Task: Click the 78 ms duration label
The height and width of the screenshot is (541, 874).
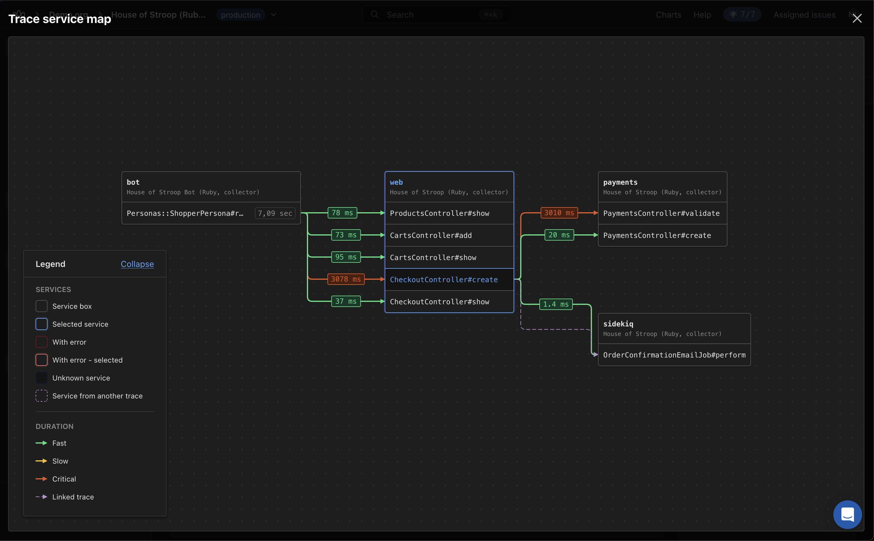Action: (342, 213)
